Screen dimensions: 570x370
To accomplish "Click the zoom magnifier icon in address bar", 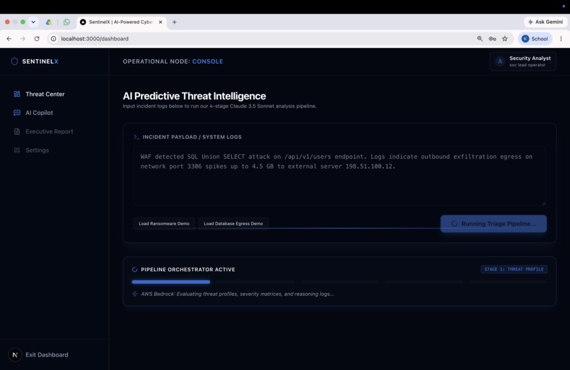I will (x=480, y=39).
